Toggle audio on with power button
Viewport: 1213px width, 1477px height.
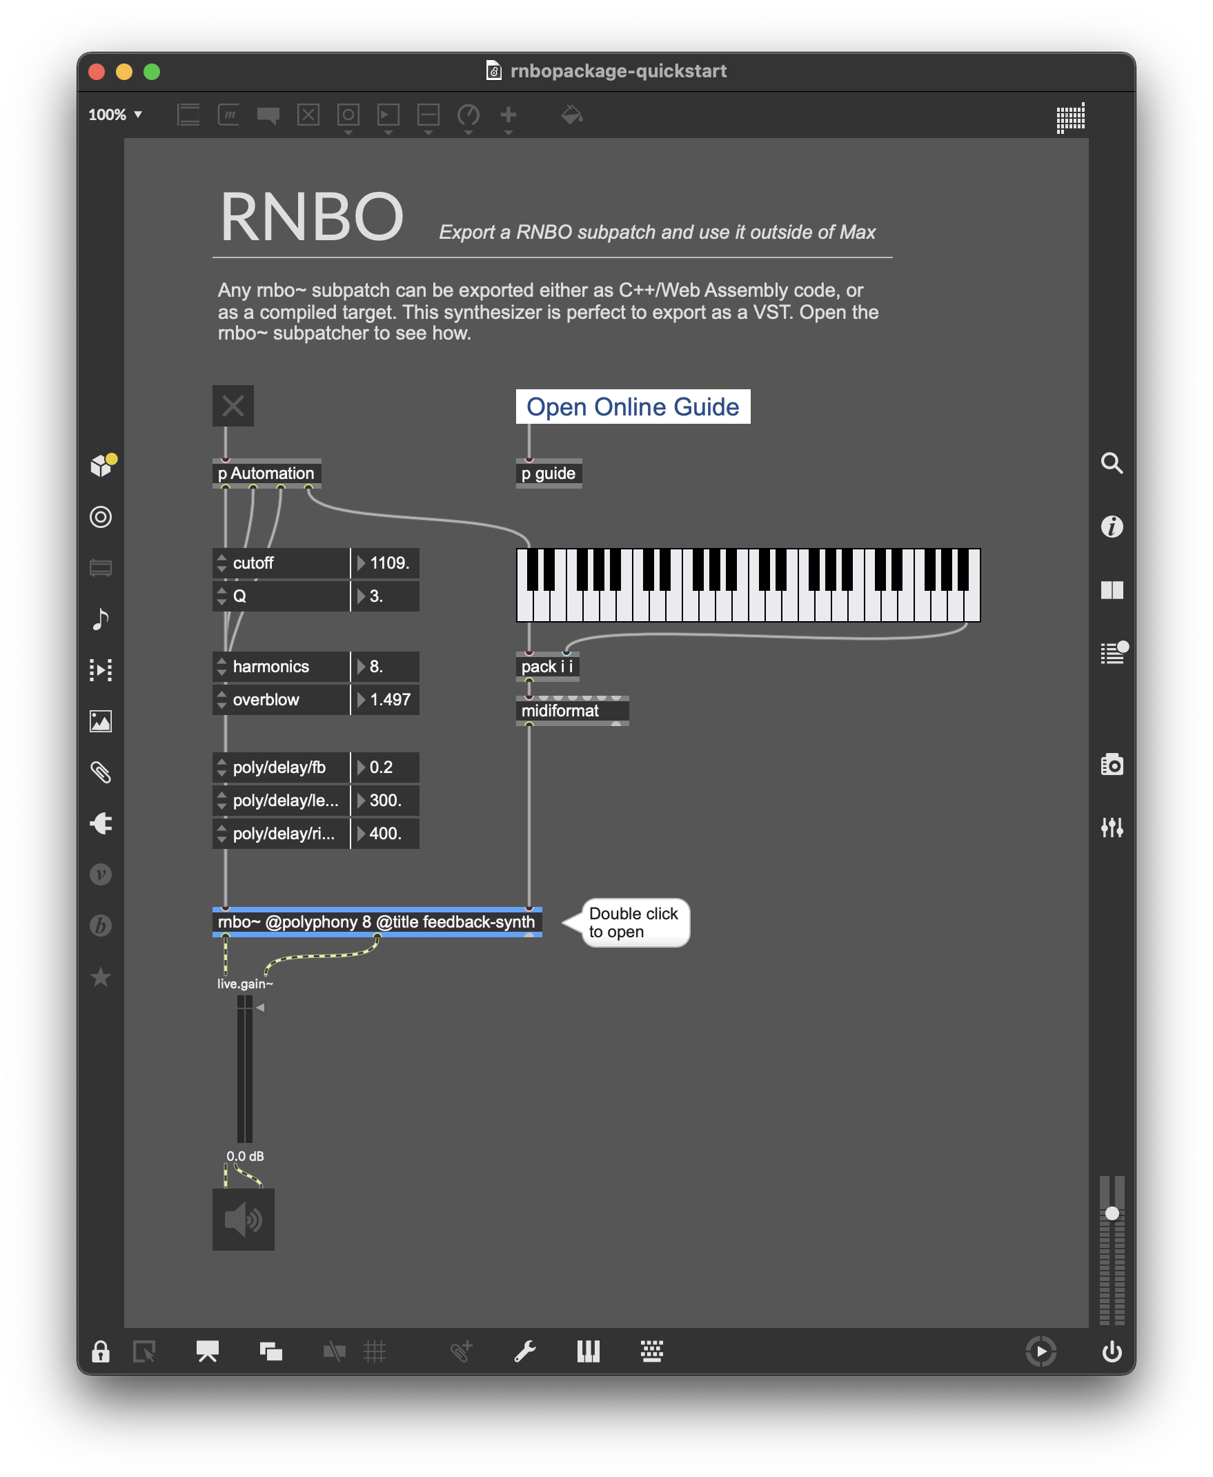[1112, 1351]
